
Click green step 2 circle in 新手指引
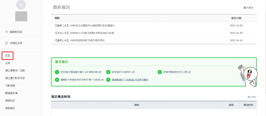(x=108, y=72)
